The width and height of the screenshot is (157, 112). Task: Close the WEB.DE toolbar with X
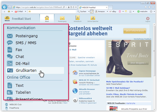[x=5, y=11]
